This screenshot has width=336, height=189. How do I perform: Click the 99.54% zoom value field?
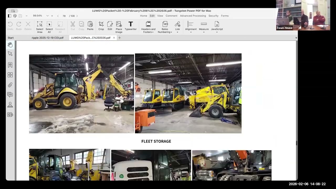point(38,16)
